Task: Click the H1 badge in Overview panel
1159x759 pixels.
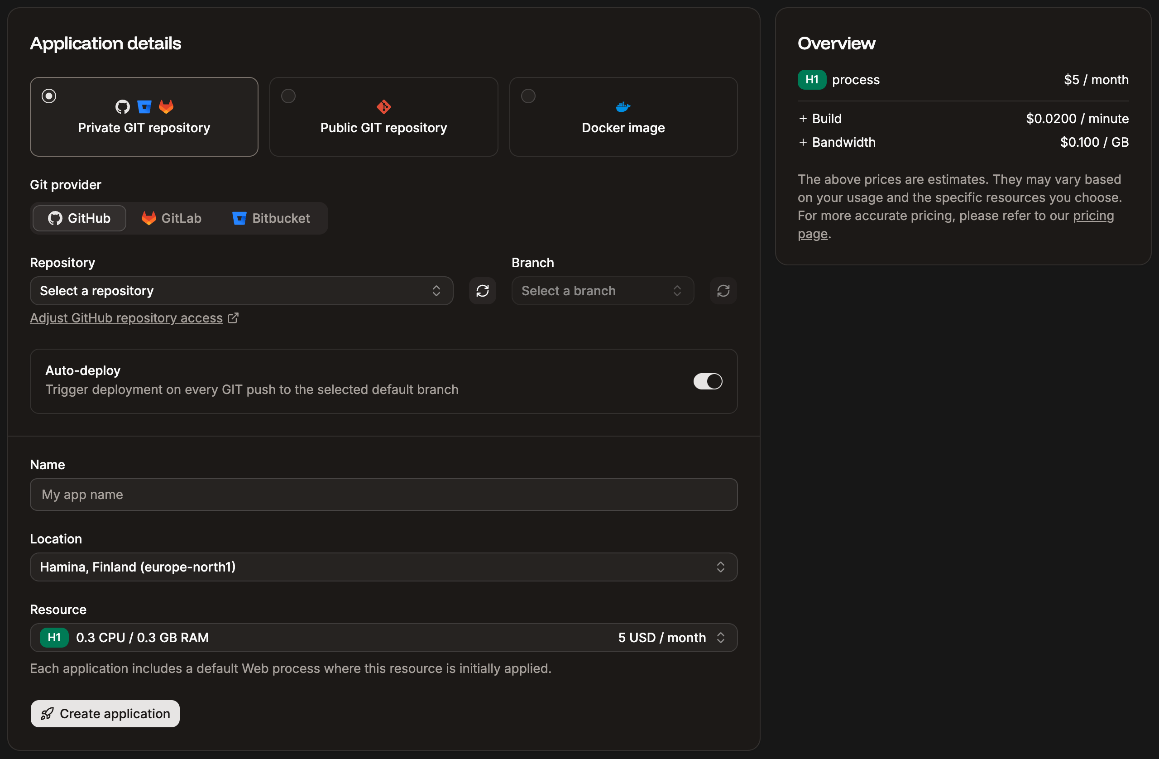Action: (812, 79)
